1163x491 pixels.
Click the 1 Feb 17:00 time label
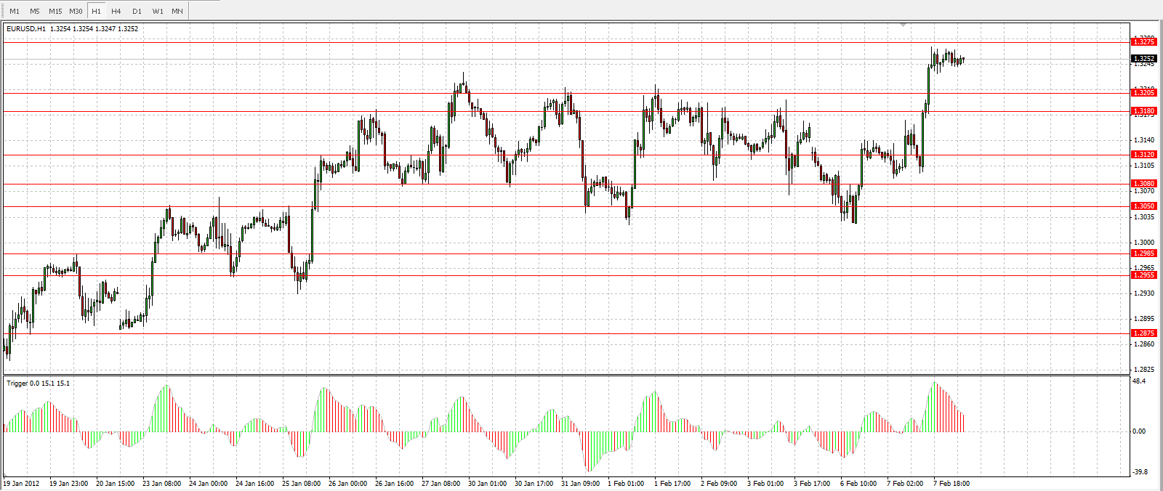point(672,484)
